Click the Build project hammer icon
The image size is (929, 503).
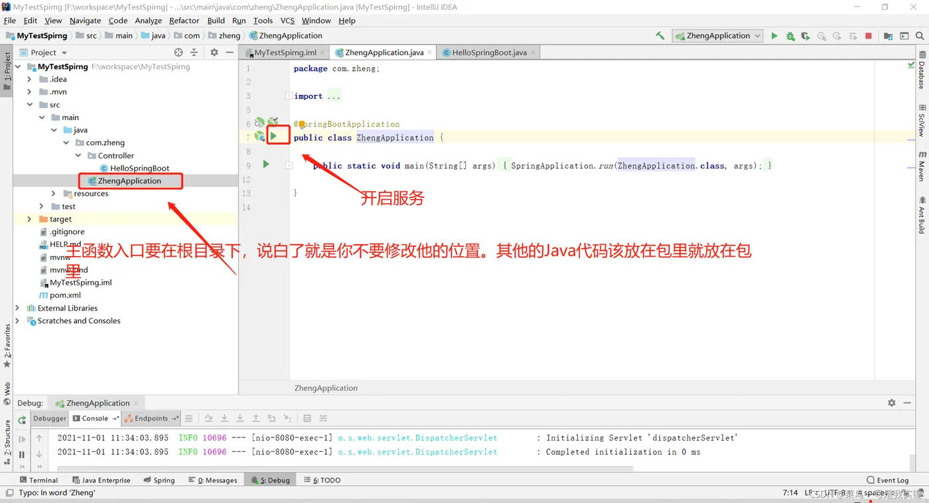coord(660,36)
